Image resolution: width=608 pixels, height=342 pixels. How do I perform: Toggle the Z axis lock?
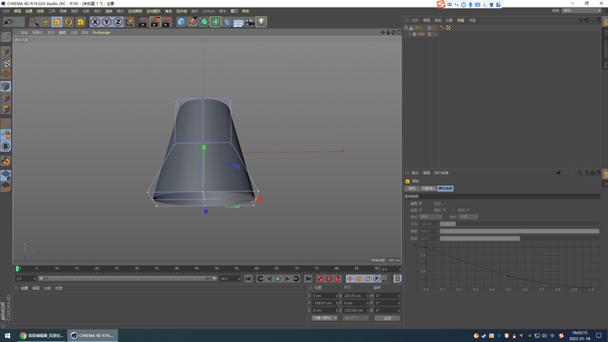click(117, 22)
